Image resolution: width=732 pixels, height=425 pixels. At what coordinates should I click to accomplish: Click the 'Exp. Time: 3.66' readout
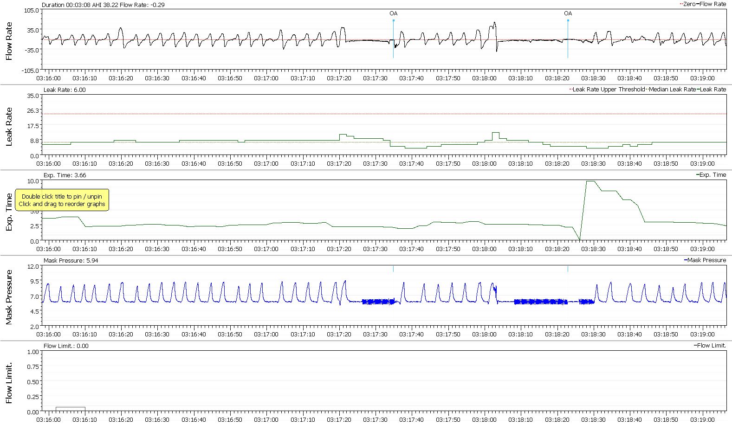[65, 175]
